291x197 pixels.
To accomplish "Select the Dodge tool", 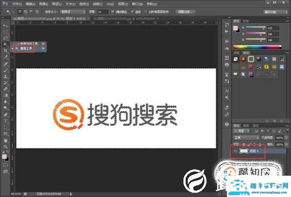I will point(6,108).
